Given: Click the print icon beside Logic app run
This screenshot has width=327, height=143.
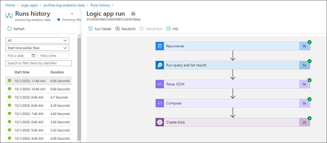Looking at the screenshot, I should click(133, 14).
